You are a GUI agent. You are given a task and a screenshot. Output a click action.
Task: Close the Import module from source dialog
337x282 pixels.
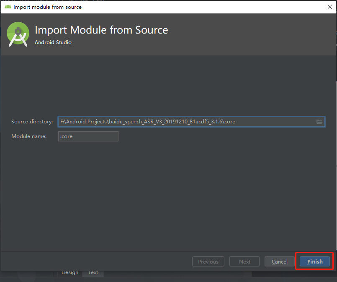coord(329,7)
